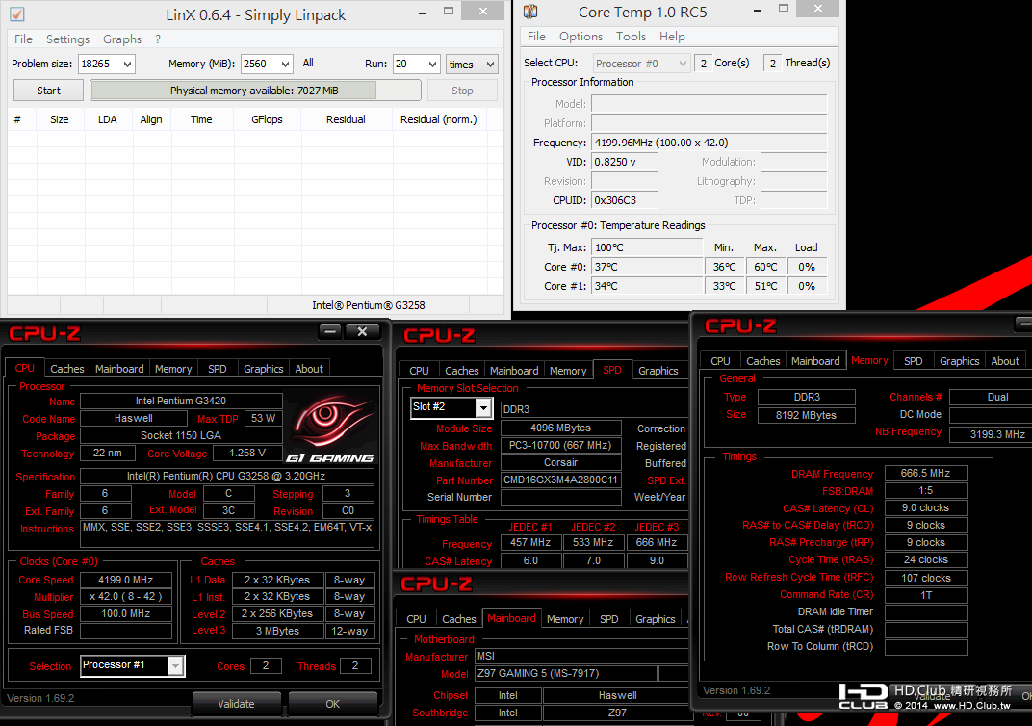Click the LinX app icon in title bar
The width and height of the screenshot is (1032, 726).
[x=17, y=13]
